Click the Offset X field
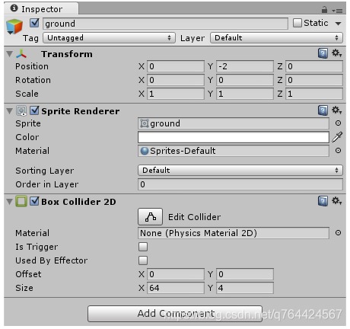 point(176,274)
